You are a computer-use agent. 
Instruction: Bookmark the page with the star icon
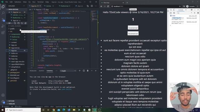[180, 6]
